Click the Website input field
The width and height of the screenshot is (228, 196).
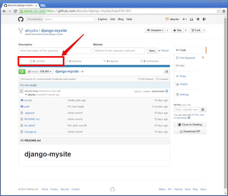119,51
